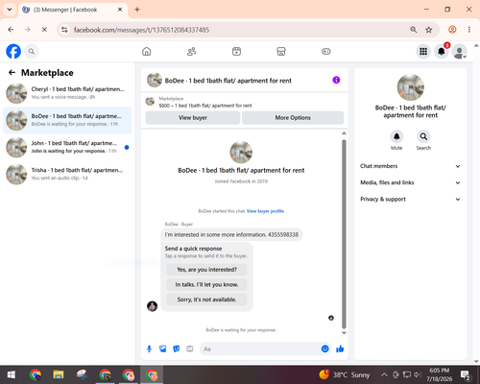Click the chat scrollbar up arrow
Image resolution: width=480 pixels, height=384 pixels.
pos(344,133)
